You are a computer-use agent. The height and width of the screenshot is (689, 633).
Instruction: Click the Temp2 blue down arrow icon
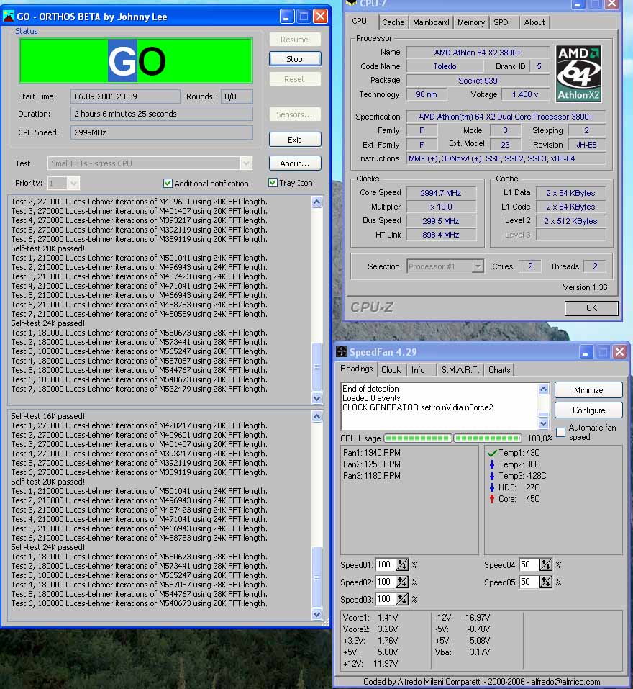(x=492, y=464)
